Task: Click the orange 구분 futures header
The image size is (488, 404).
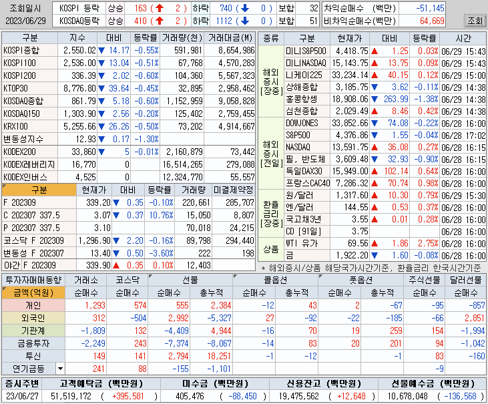Action: point(39,190)
